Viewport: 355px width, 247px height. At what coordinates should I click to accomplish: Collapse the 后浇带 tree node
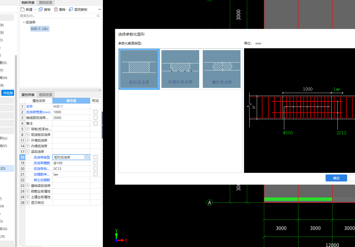(x=24, y=22)
